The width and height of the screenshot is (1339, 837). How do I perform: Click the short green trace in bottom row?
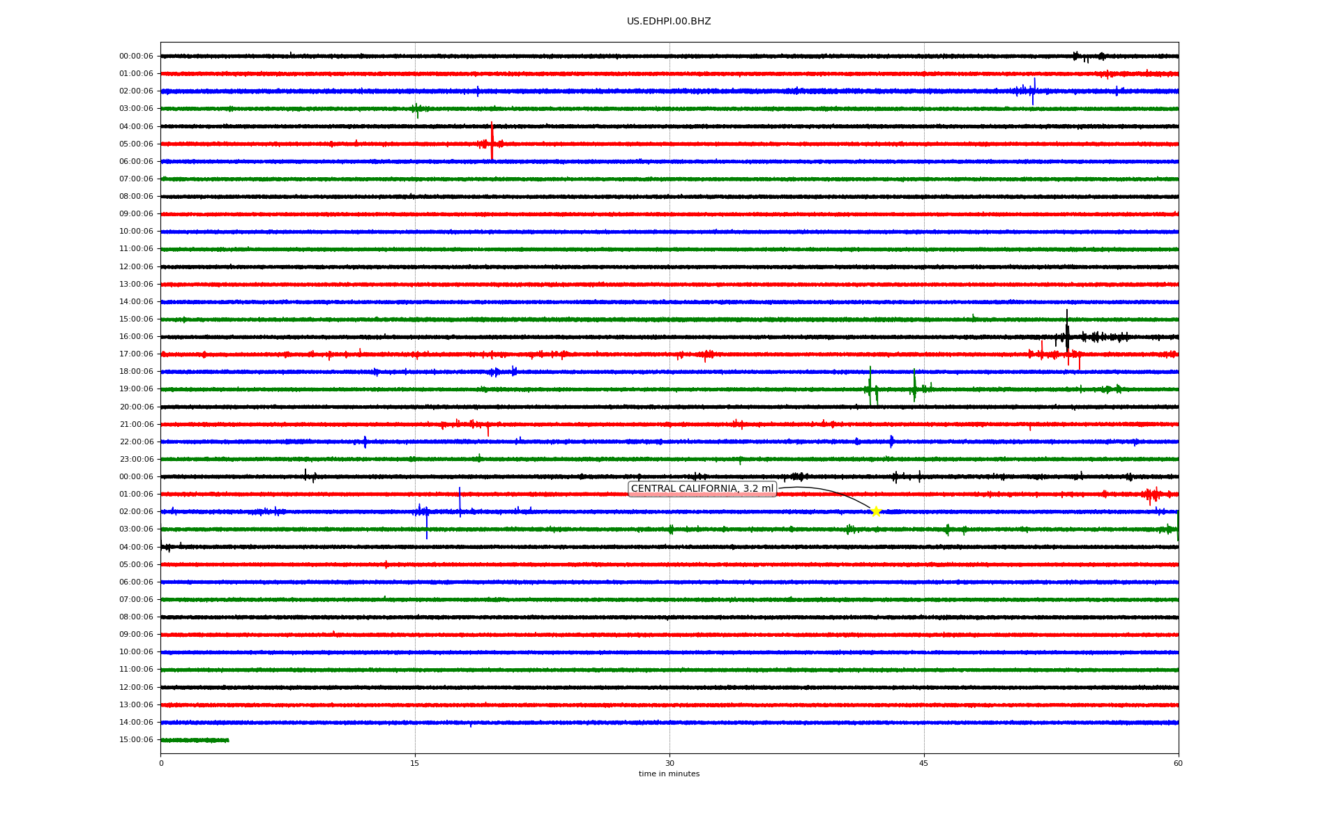[x=195, y=740]
